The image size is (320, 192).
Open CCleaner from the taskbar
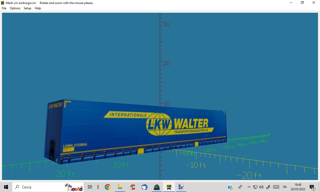pyautogui.click(x=132, y=187)
